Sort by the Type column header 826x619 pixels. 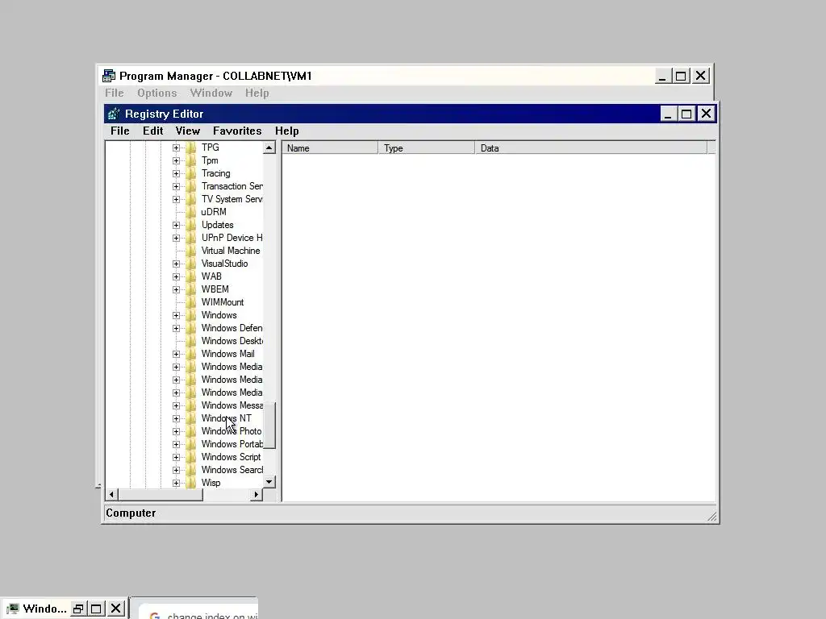click(x=426, y=148)
